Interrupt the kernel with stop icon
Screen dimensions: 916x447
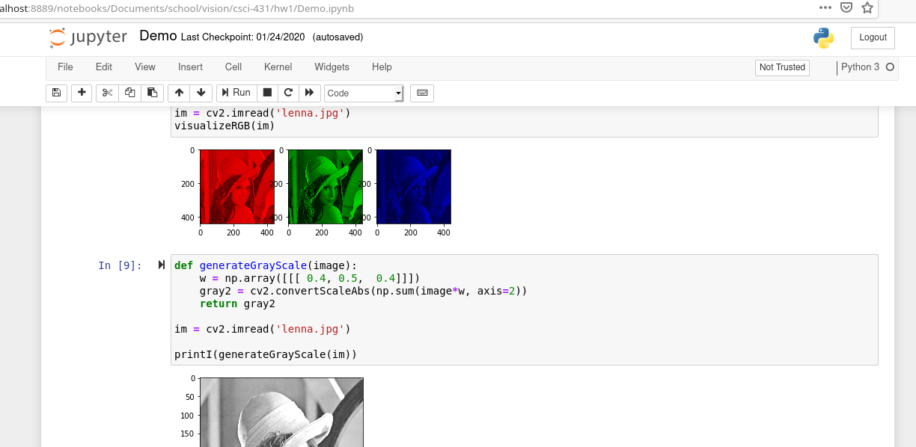click(267, 93)
